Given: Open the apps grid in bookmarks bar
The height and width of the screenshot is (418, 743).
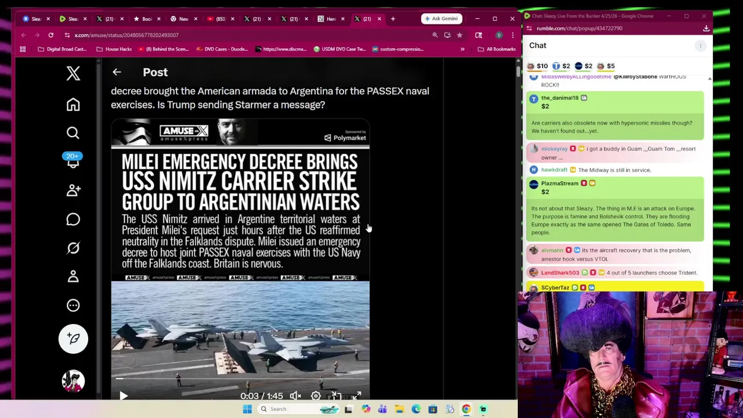Looking at the screenshot, I should [23, 49].
